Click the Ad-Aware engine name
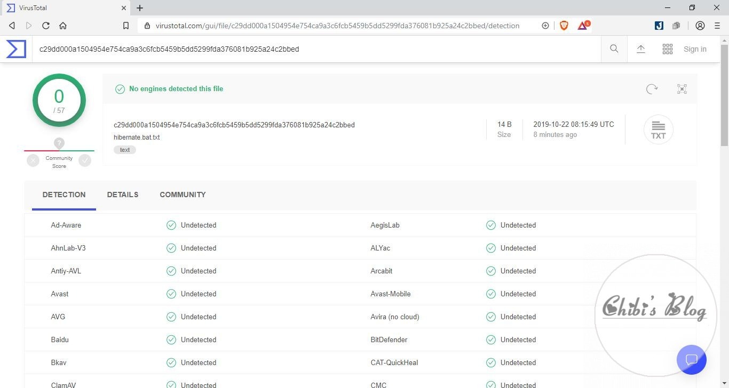Screen dimensions: 729x388 [66, 225]
